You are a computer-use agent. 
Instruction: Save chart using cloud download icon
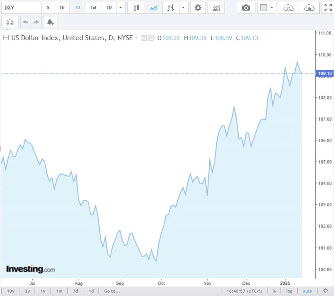click(x=289, y=8)
